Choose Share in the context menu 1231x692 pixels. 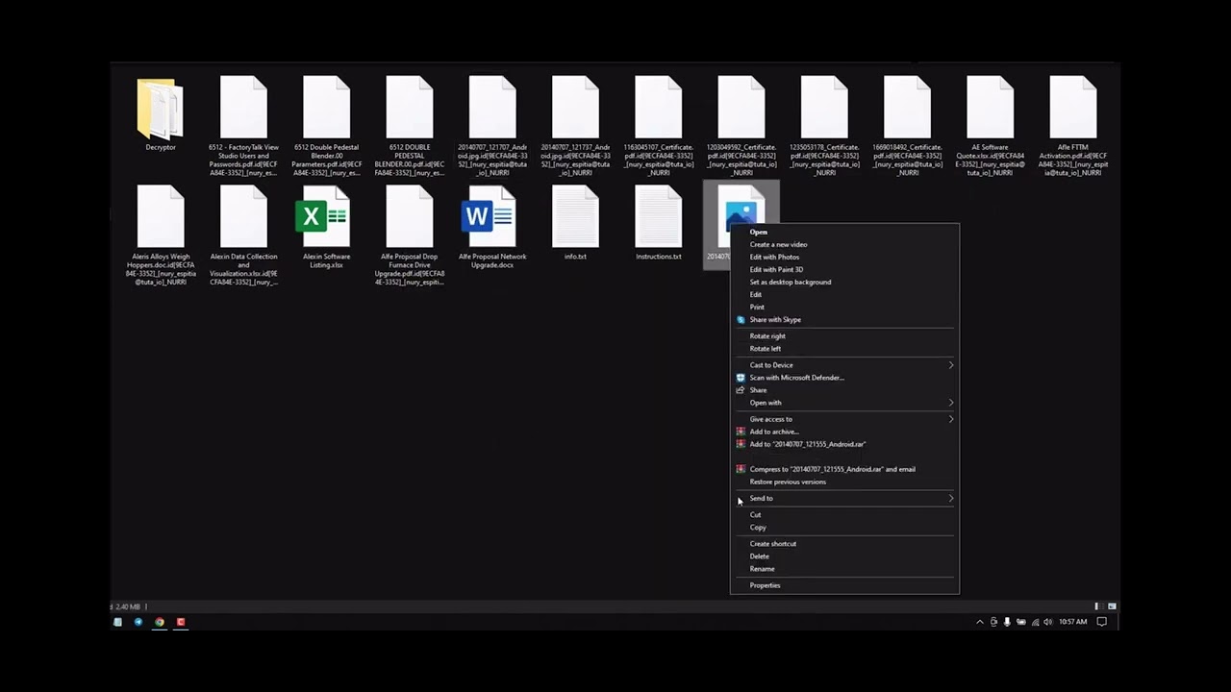[758, 389]
